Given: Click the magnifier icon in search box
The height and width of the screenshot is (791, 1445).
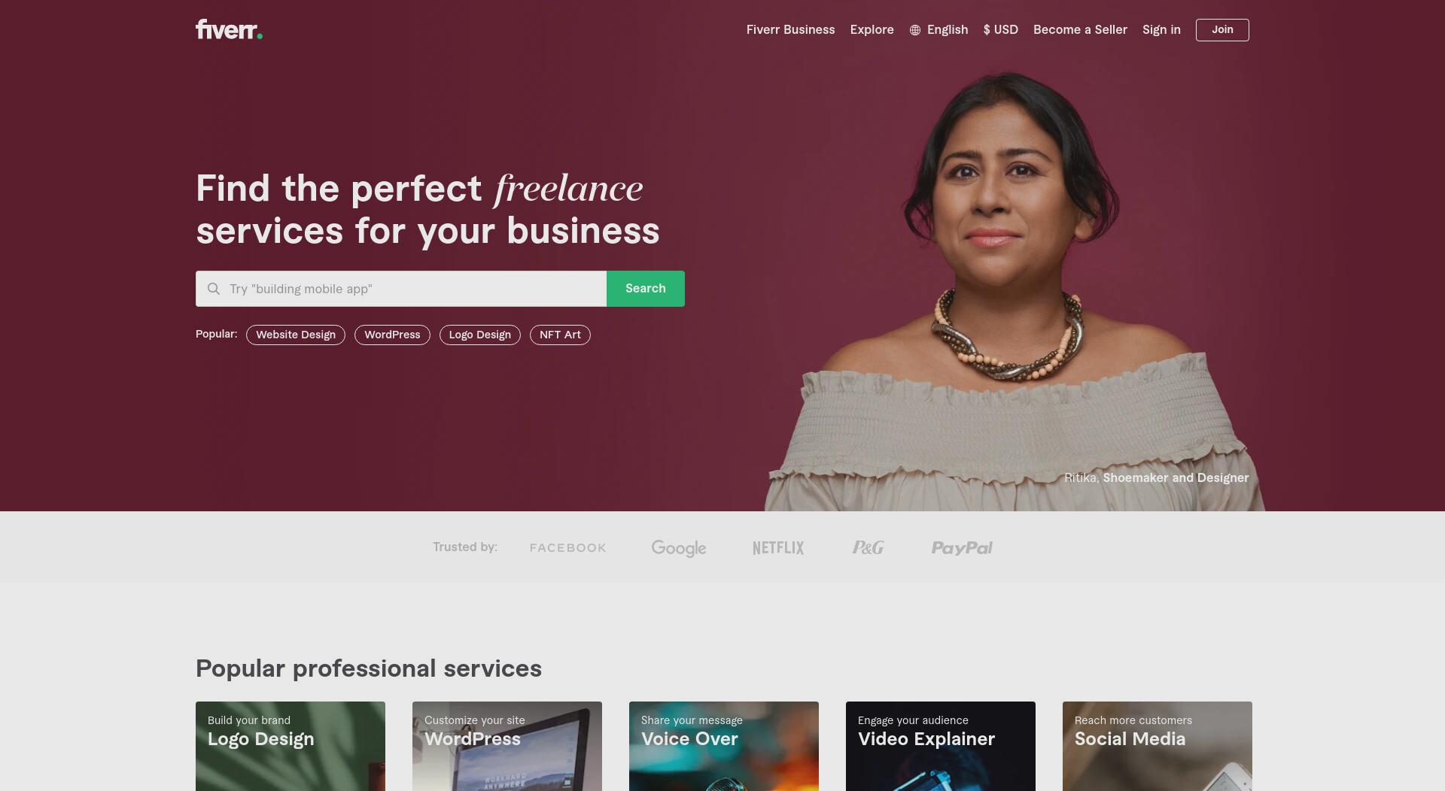Looking at the screenshot, I should coord(214,289).
